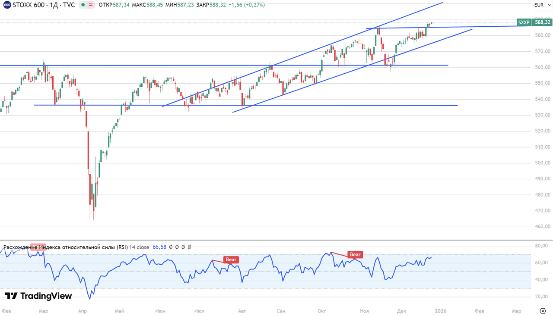The width and height of the screenshot is (553, 316).
Task: Open the TradingView logo link
Action: (x=38, y=296)
